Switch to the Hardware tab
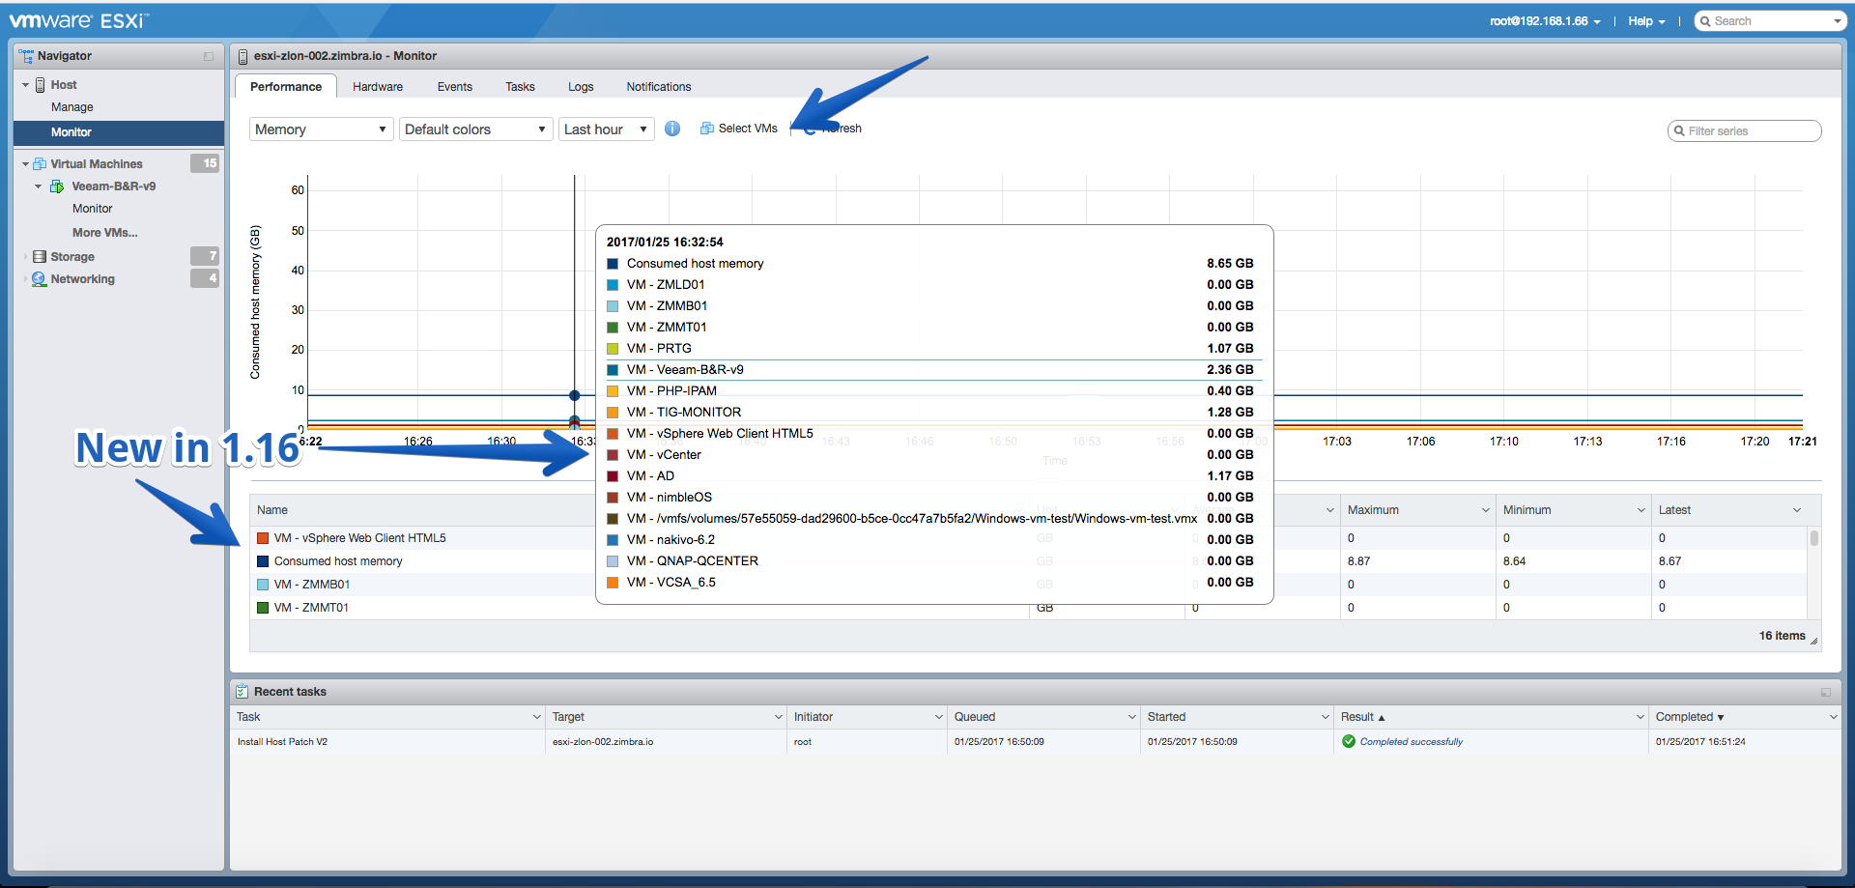The image size is (1855, 888). [x=378, y=87]
